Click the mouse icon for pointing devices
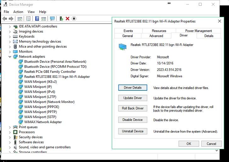Viewport: 229px width, 162px height. pos(15,46)
